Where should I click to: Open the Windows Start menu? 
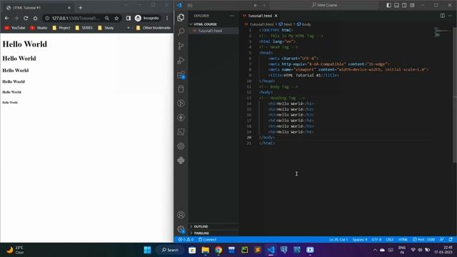coord(148,250)
